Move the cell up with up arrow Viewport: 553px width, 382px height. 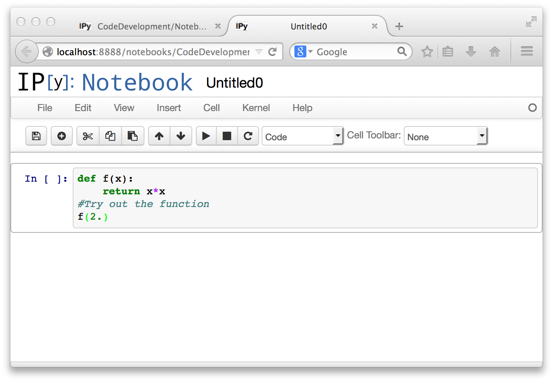[159, 136]
